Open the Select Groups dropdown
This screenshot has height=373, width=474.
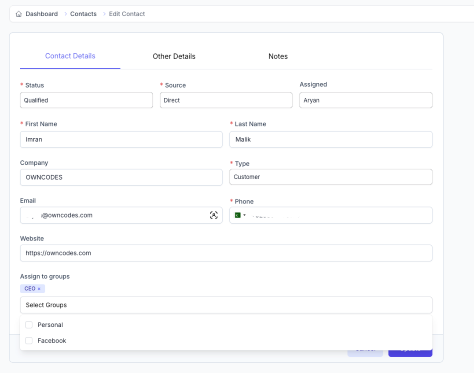point(226,305)
